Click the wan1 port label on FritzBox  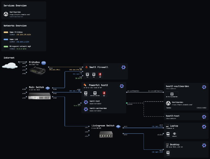pyautogui.click(x=24, y=63)
